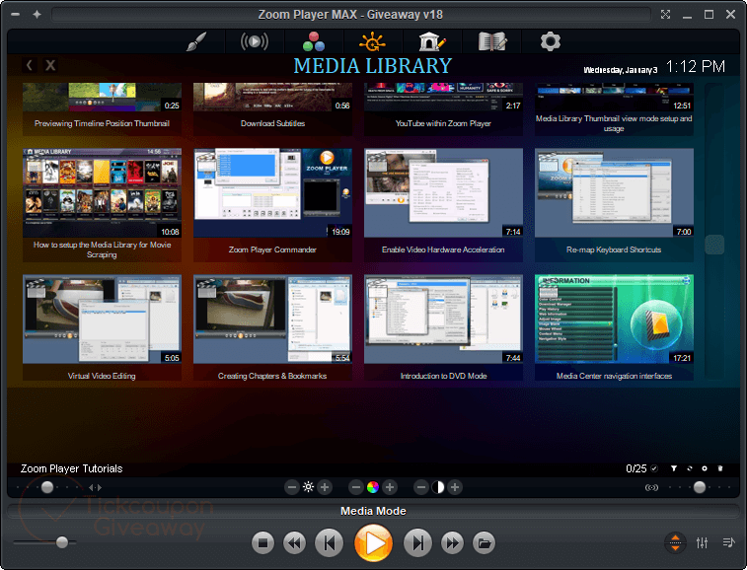Open Media Center navigation interfaces tutorial
Screen dimensions: 747x570
(x=614, y=327)
